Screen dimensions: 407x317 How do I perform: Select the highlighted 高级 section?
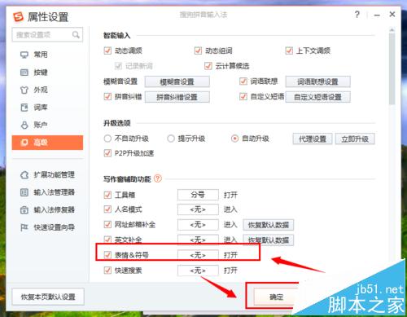[x=47, y=143]
